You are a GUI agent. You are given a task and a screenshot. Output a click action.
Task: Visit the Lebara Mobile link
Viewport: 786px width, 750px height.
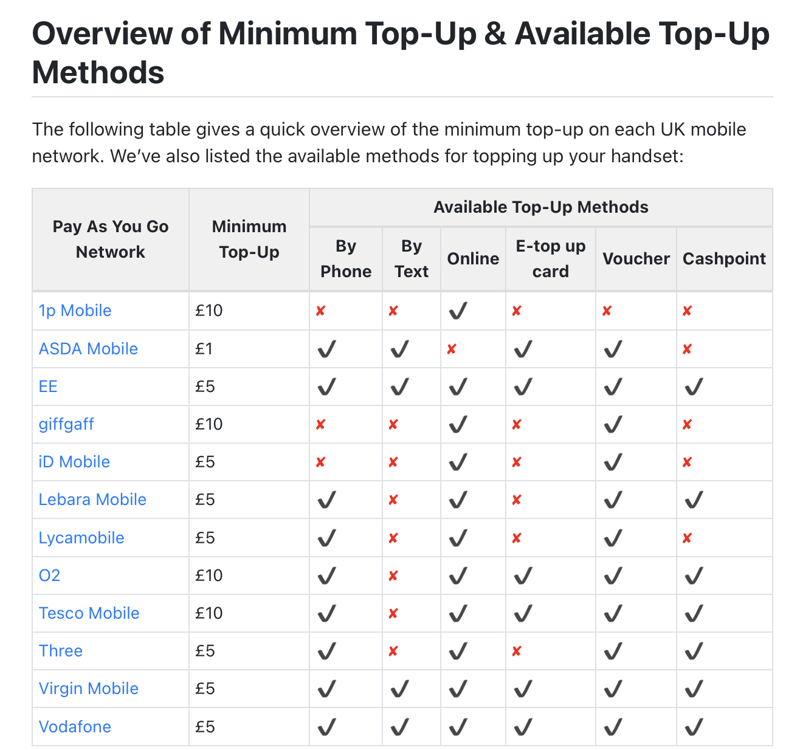[x=92, y=500]
